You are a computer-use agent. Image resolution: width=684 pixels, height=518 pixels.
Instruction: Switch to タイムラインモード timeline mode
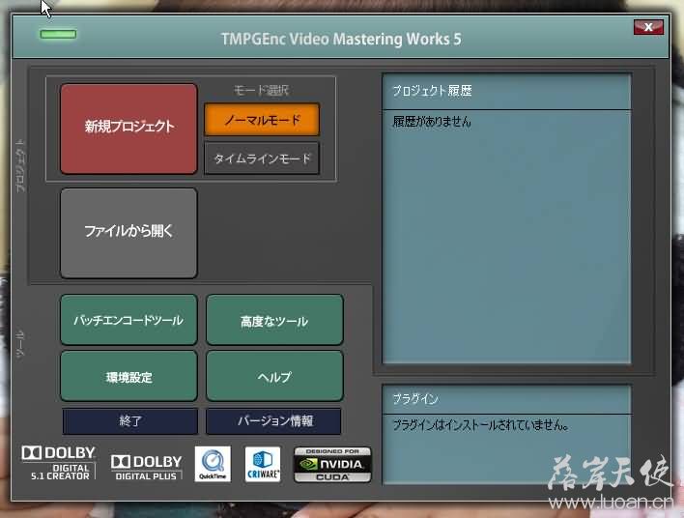coord(262,158)
